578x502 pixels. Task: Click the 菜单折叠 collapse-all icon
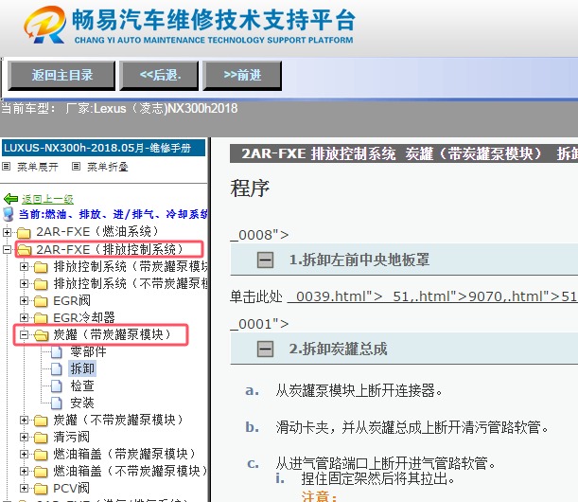(76, 167)
